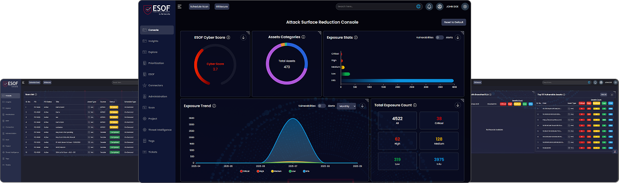Select the Info 3975 exposure count tile
Image resolution: width=619 pixels, height=183 pixels.
439,161
